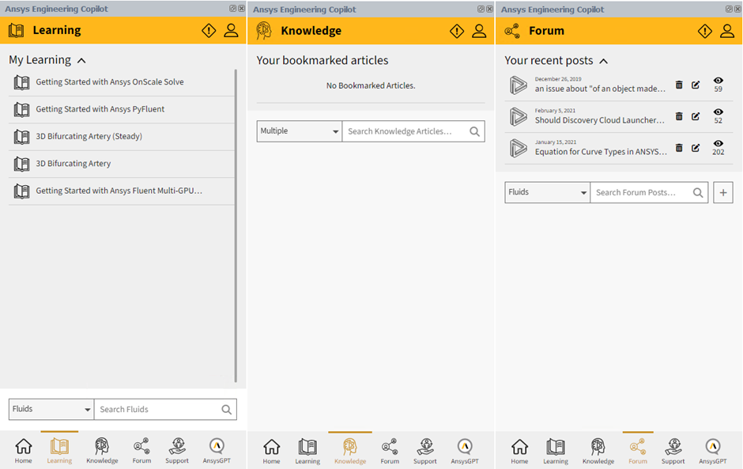Open AnsysGPT in the Knowledge panel navigation
This screenshot has width=743, height=469.
coord(465,451)
